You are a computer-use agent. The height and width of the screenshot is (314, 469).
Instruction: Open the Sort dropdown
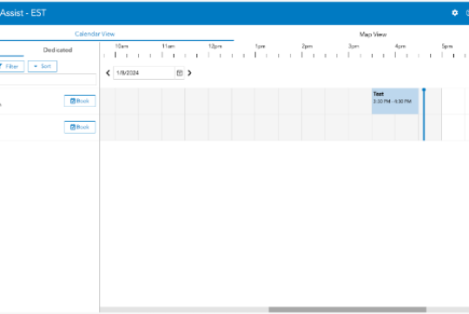(43, 66)
